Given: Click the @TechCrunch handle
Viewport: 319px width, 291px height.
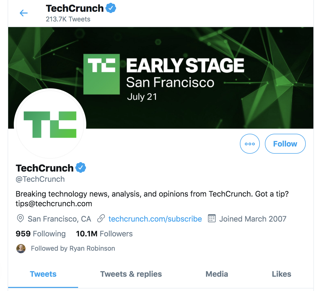Looking at the screenshot, I should tap(40, 179).
